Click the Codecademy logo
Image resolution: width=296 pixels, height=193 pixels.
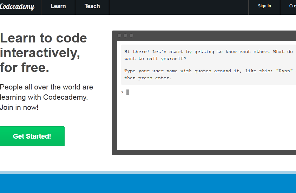[x=17, y=6]
